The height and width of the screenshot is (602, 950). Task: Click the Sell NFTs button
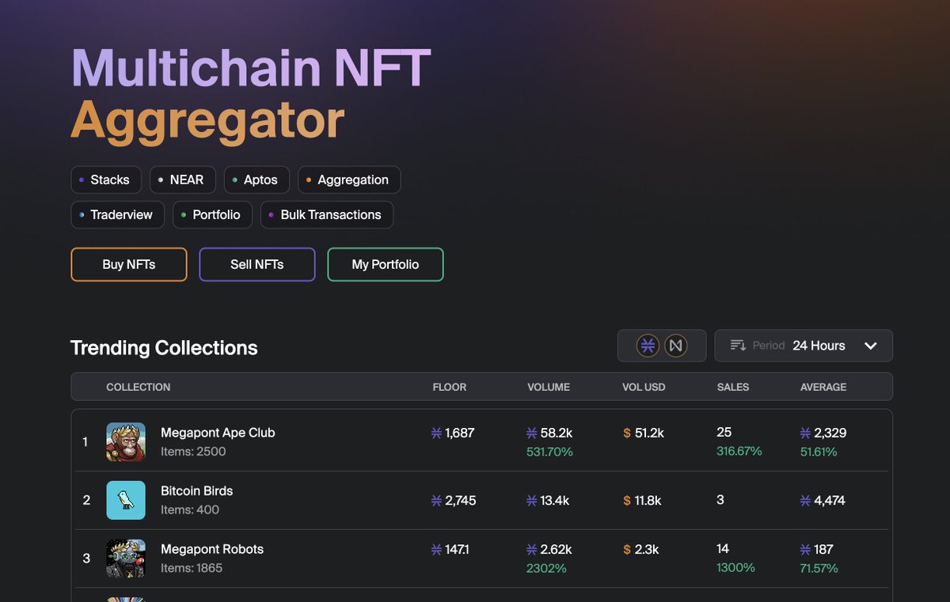[257, 264]
